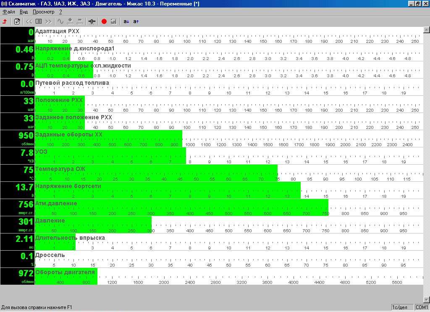The width and height of the screenshot is (430, 312).
Task: Click the 'Температура ОЖ' green bar
Action: [155, 173]
